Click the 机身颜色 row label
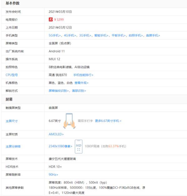Viewport: 187px width, 196px height. (x=12, y=83)
